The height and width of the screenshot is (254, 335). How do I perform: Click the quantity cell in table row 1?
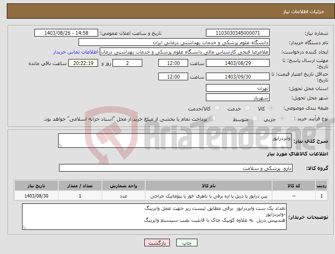pos(80,196)
